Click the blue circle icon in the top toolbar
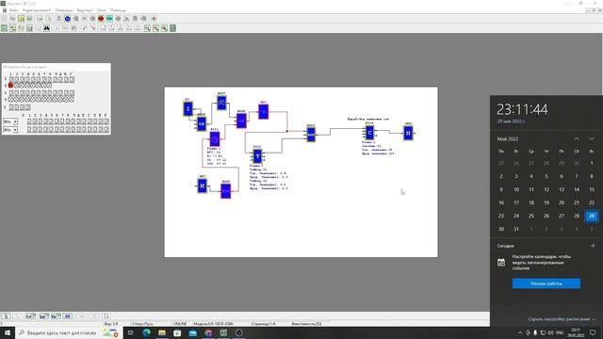The image size is (603, 339). 67,19
